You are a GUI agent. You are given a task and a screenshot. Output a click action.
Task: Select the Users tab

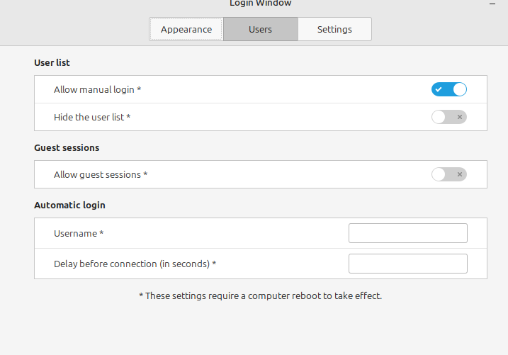click(260, 30)
